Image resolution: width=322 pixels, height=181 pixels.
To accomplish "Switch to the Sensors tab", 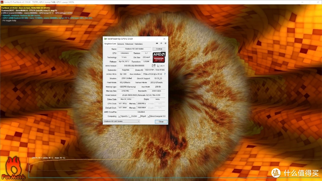I will click(120, 44).
